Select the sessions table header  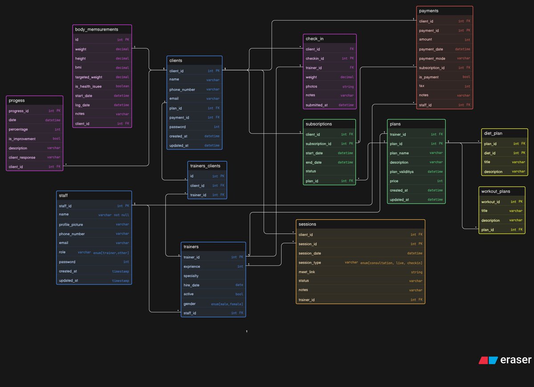pyautogui.click(x=360, y=225)
